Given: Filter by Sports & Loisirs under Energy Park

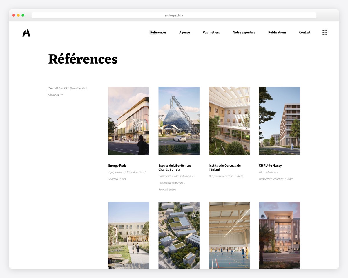Looking at the screenshot, I should click(x=117, y=179).
